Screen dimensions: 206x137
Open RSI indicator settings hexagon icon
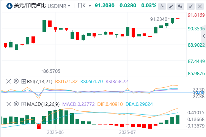pos(16,81)
